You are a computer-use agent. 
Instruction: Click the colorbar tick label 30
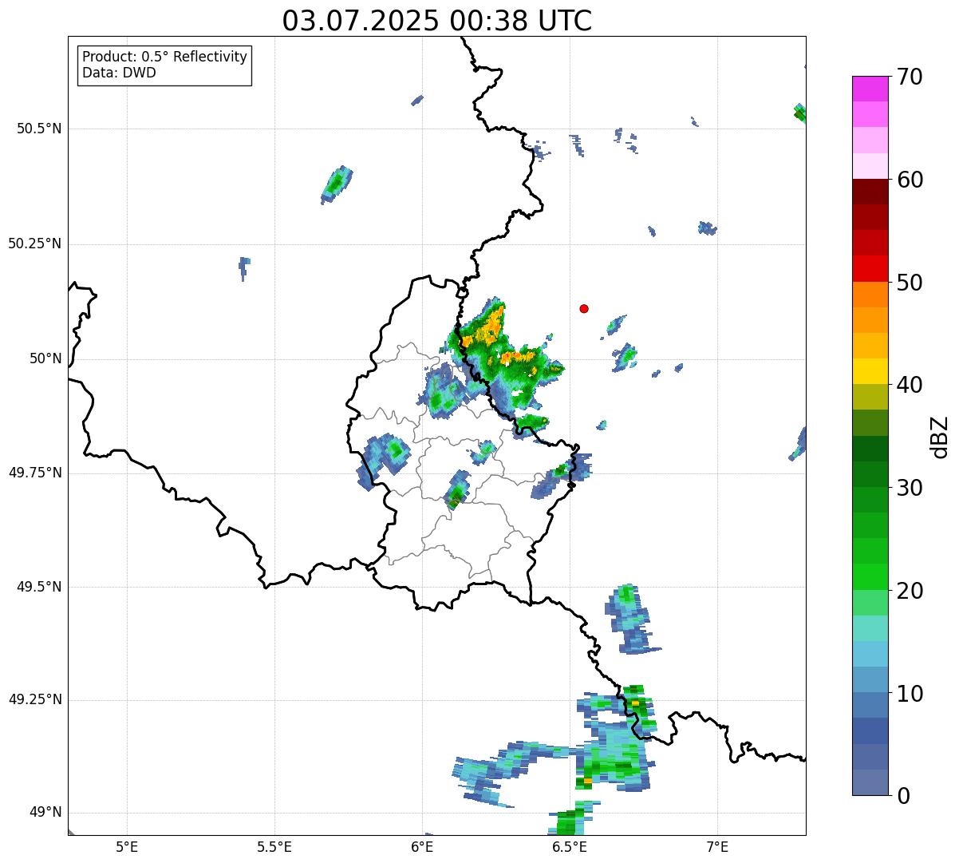(909, 488)
